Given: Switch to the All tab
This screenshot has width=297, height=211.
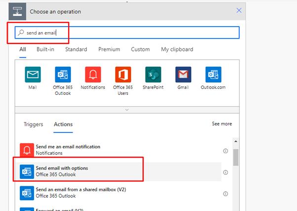Looking at the screenshot, I should 23,49.
